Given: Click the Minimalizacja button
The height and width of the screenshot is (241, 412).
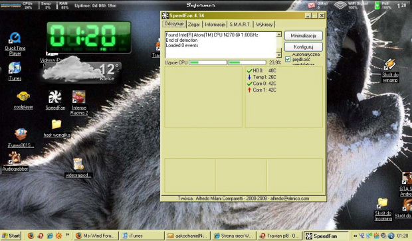Looking at the screenshot, I should [304, 36].
